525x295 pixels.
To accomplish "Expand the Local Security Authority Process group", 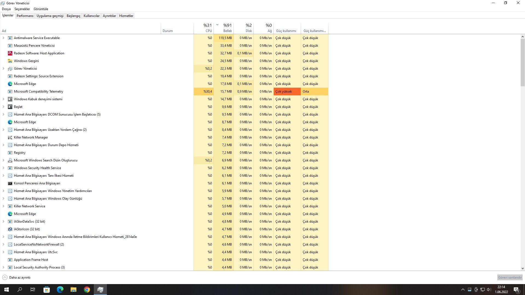I will (3, 267).
